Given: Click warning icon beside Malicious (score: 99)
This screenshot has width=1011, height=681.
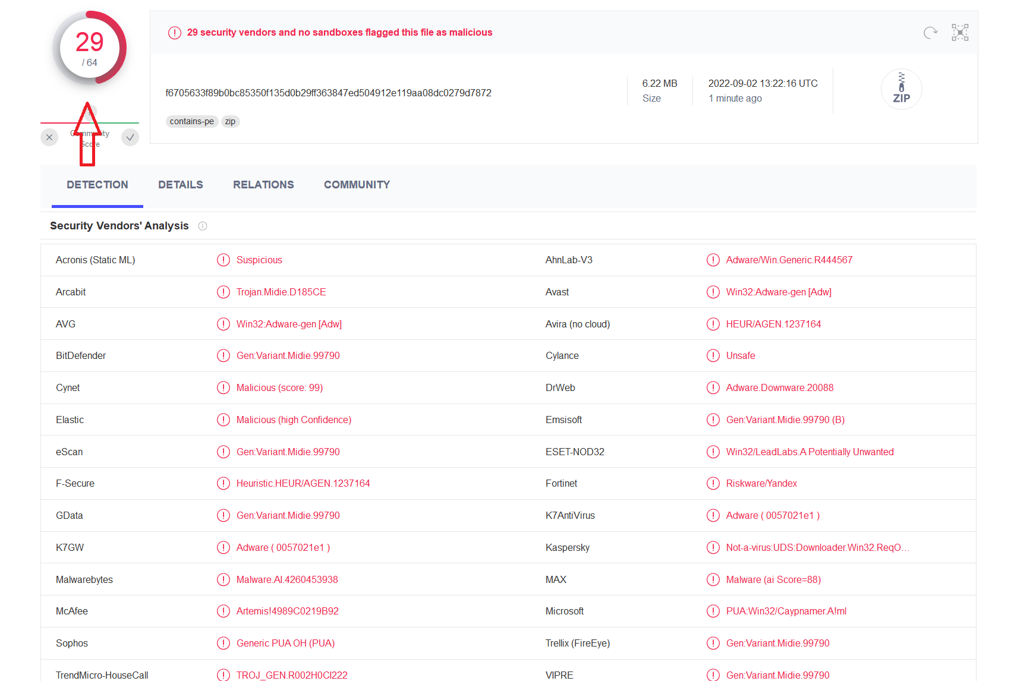Looking at the screenshot, I should 223,387.
